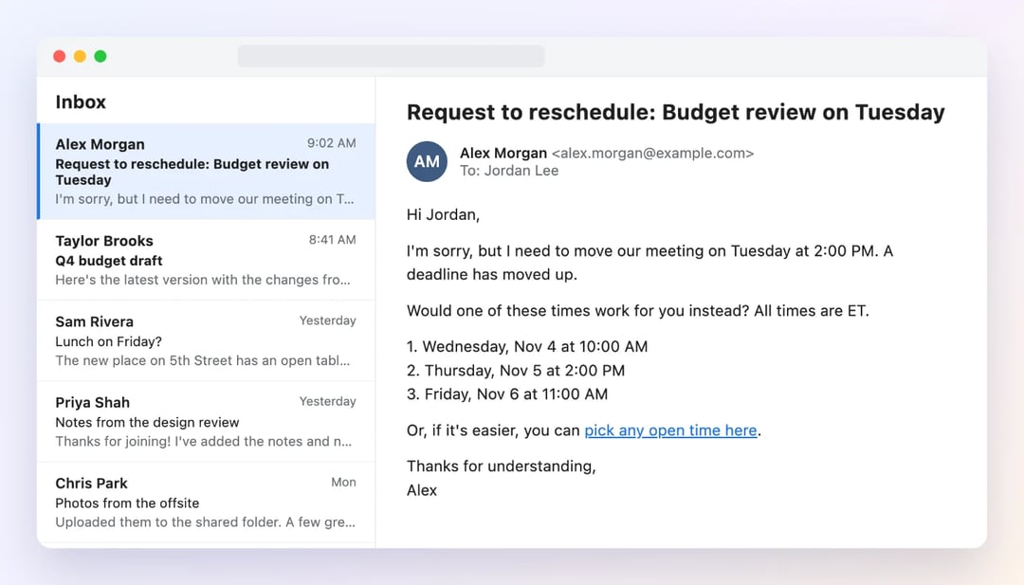
Task: Select option 'Thursday, Nov 5 at 2:00 PM'
Action: pos(515,371)
